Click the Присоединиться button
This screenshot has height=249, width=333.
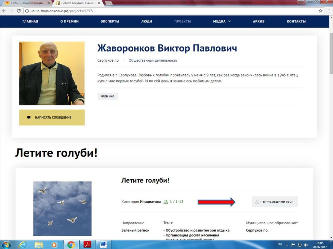(275, 202)
